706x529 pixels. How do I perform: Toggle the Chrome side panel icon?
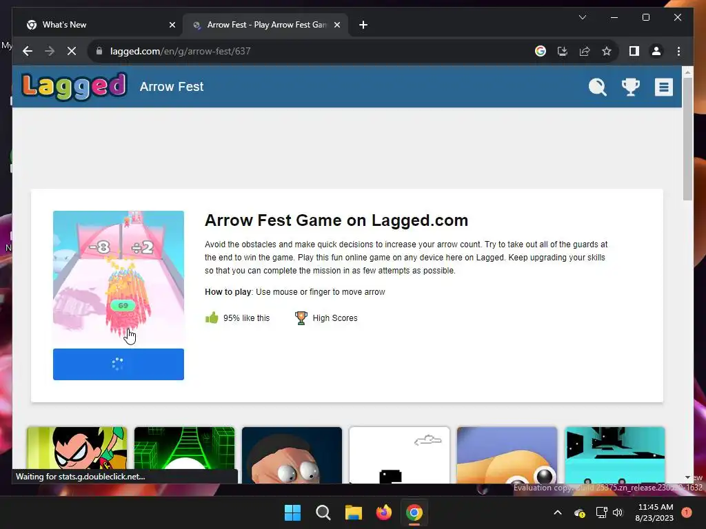click(x=634, y=51)
